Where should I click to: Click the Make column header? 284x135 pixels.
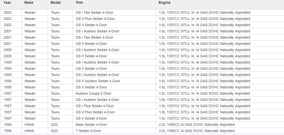(29, 3)
